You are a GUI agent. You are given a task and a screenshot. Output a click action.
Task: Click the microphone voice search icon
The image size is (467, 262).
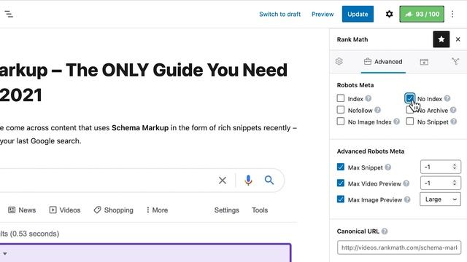(x=248, y=180)
